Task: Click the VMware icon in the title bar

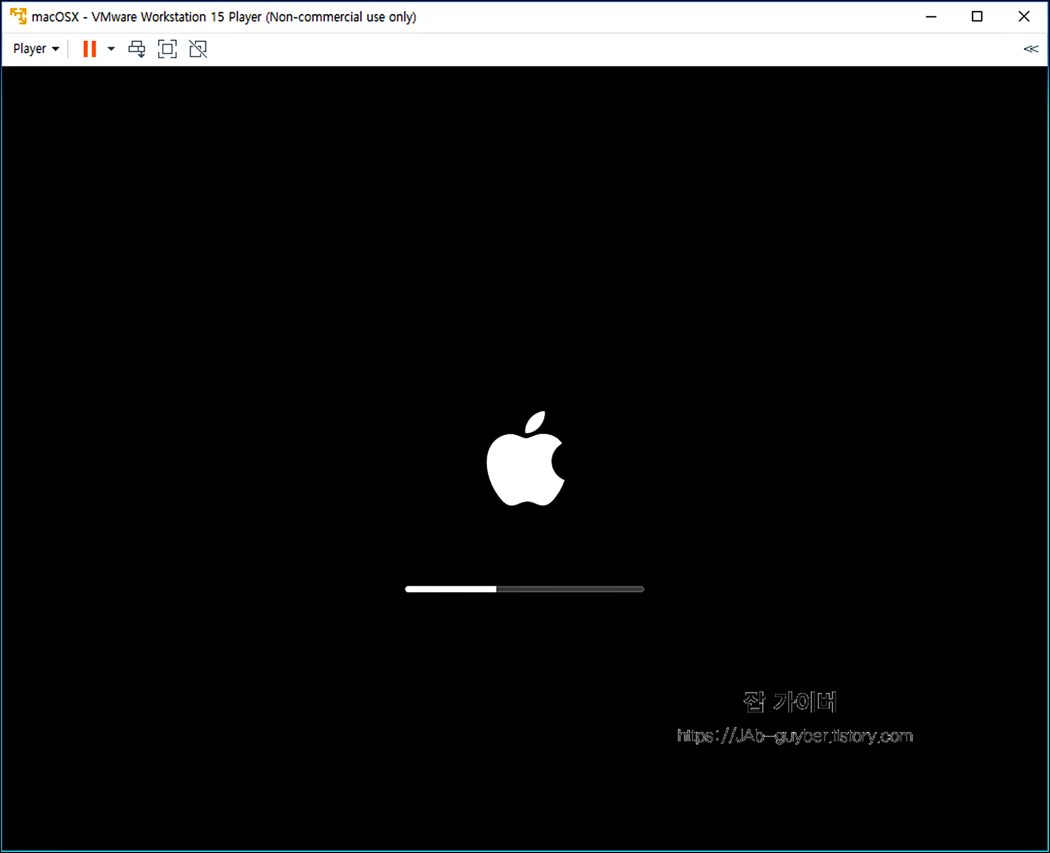Action: pos(18,16)
